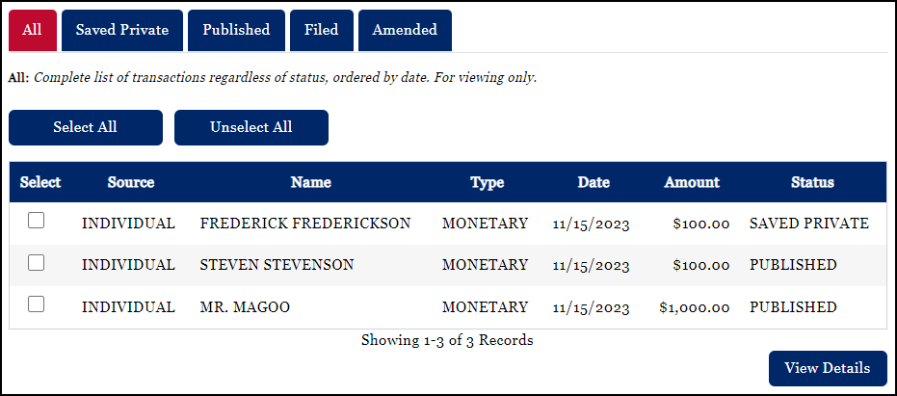Click the Amount column header
The image size is (897, 396).
(x=692, y=182)
